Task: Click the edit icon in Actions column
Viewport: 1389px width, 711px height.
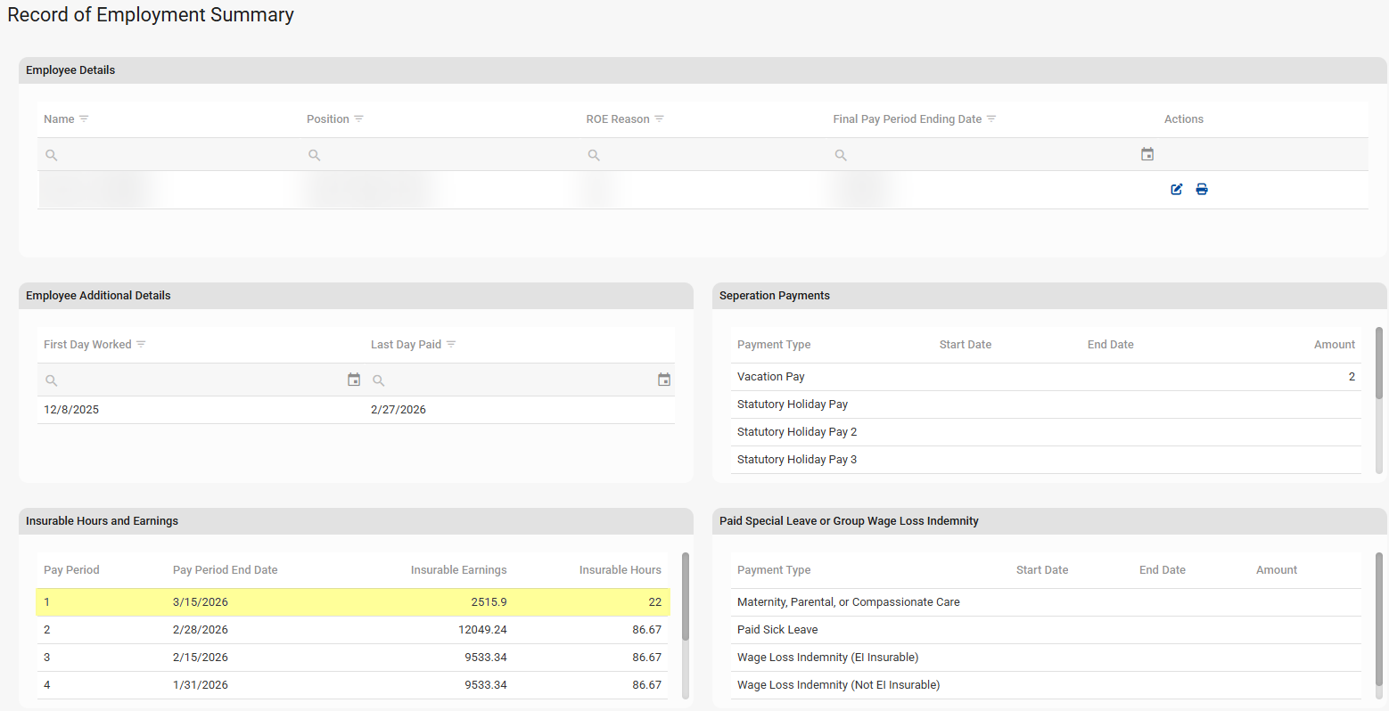Action: (1177, 189)
